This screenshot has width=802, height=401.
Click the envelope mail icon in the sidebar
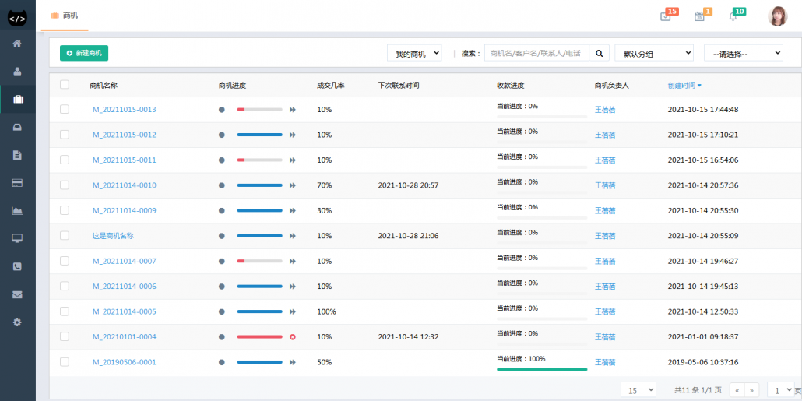(17, 294)
